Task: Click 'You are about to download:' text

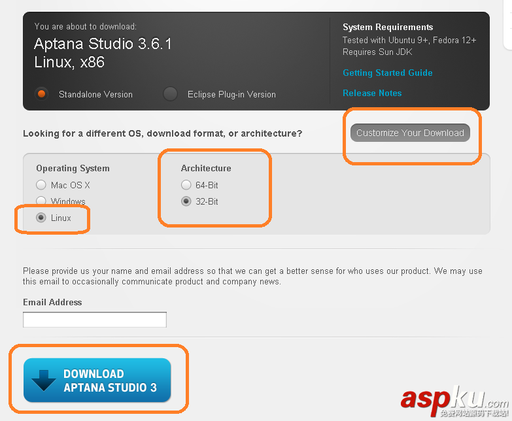Action: [x=86, y=26]
